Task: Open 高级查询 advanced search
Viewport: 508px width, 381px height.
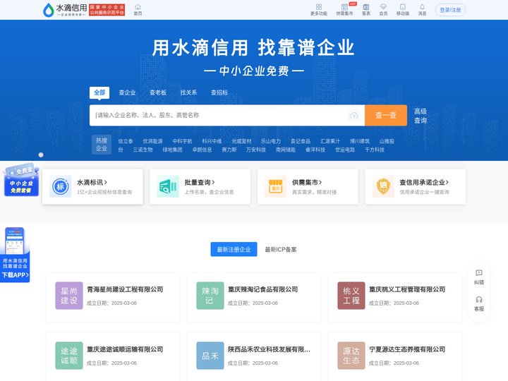Action: [421, 116]
